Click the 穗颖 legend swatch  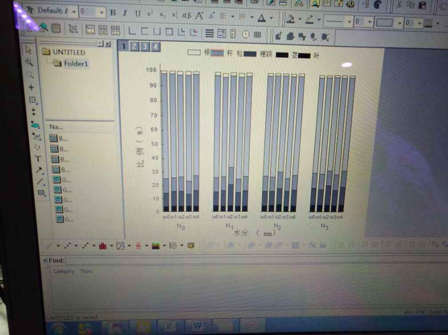pyautogui.click(x=250, y=54)
